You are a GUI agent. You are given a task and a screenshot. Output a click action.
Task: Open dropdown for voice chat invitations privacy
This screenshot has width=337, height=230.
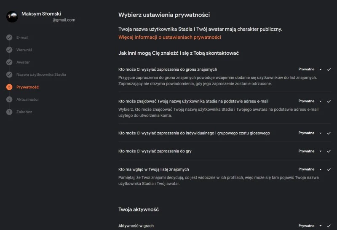tap(310, 133)
